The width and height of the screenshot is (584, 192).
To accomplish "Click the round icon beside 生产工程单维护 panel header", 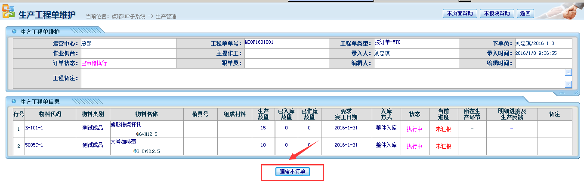I will (14, 32).
